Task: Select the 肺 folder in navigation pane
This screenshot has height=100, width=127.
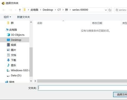Action: point(10,23)
